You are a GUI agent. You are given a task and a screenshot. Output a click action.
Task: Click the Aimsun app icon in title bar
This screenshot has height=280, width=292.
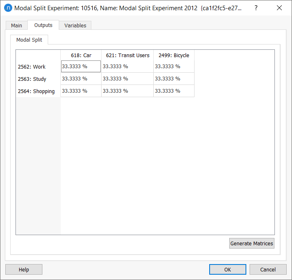click(x=8, y=8)
